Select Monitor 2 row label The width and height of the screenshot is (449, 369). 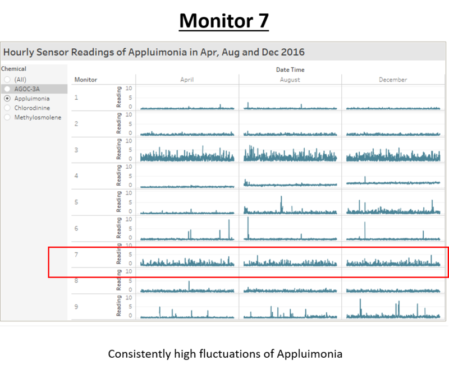tap(76, 123)
